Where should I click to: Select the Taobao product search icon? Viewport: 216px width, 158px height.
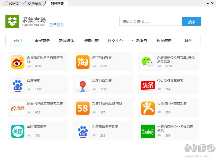pyautogui.click(x=83, y=62)
